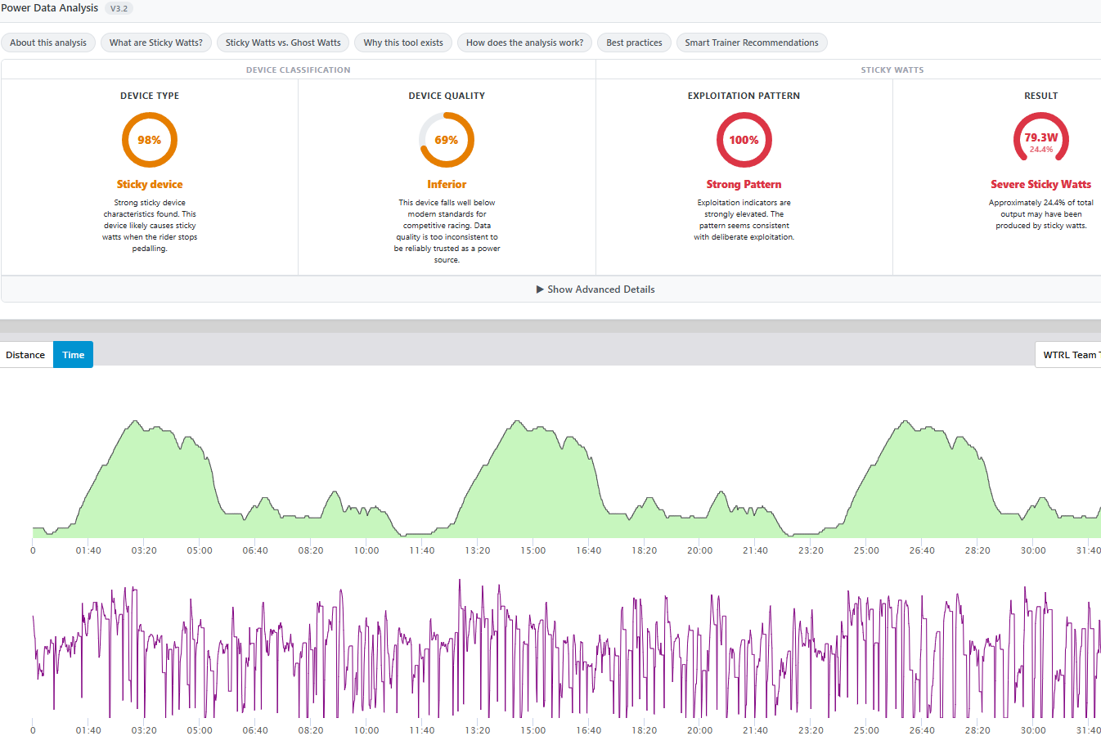
Task: Click the 69% Device Quality gauge
Action: 447,140
